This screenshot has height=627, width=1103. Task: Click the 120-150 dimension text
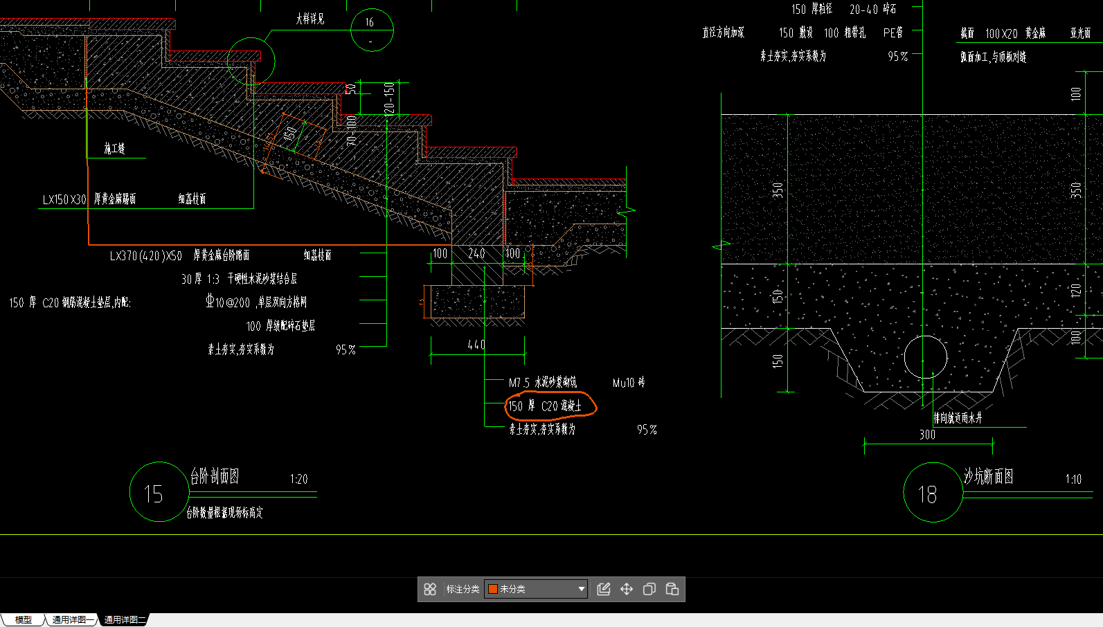pos(389,100)
